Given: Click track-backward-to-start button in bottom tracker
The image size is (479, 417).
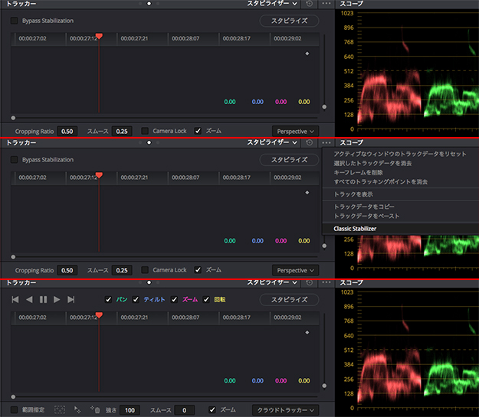Looking at the screenshot, I should point(15,299).
